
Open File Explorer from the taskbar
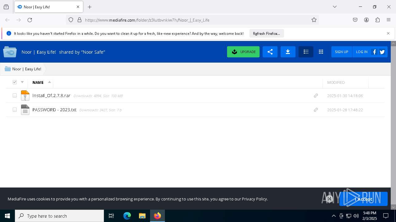tap(142, 216)
